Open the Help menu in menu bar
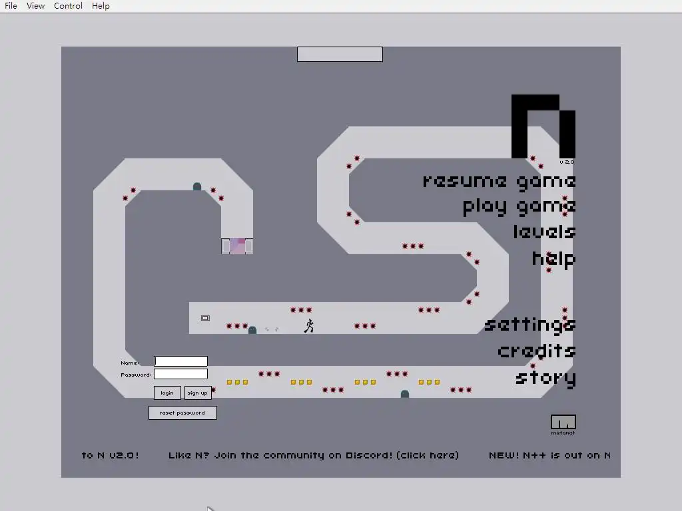Screen dimensions: 682x511 [101, 5]
